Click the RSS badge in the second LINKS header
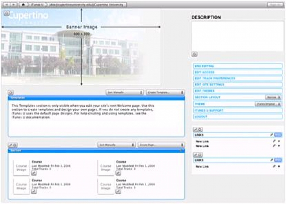 (x=278, y=160)
